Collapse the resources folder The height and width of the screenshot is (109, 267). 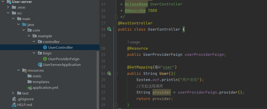(18, 70)
